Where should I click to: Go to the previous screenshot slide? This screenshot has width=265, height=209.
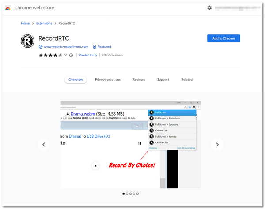click(x=44, y=144)
